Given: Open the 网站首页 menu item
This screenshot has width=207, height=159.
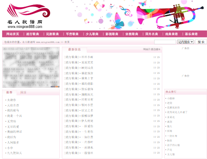Looking at the screenshot, I should pyautogui.click(x=13, y=34).
